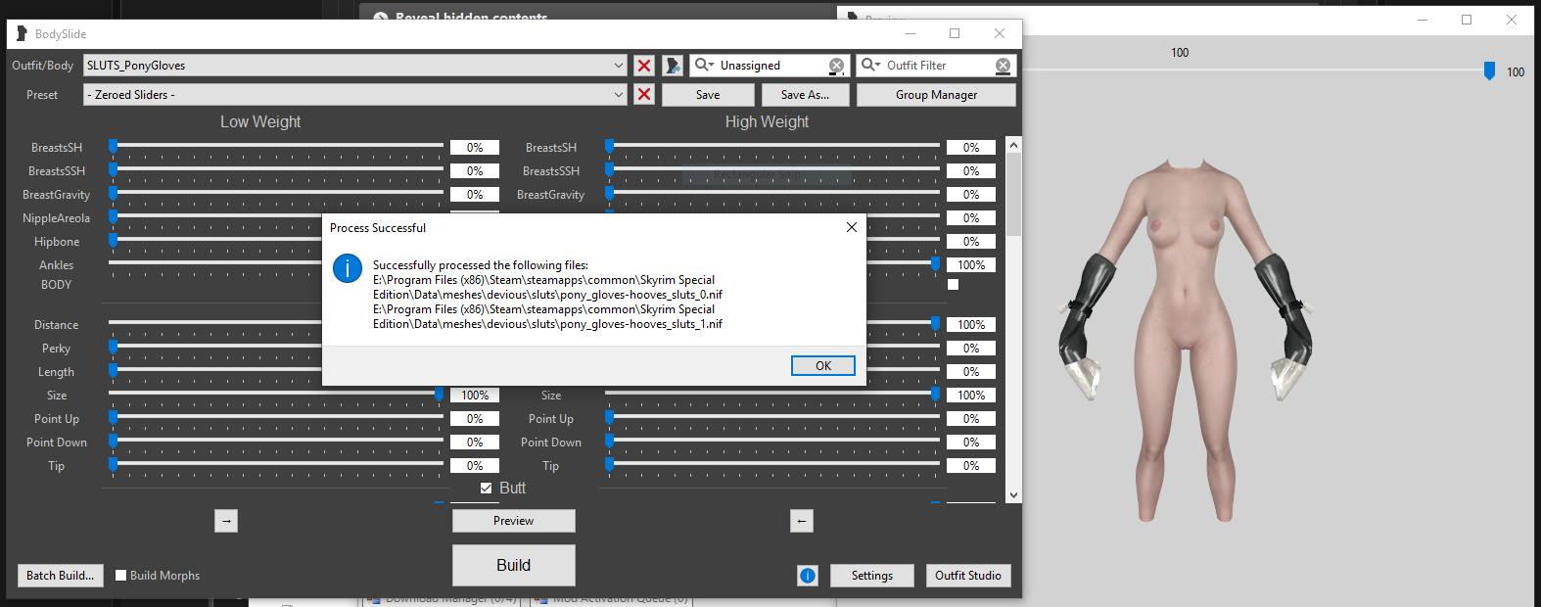This screenshot has width=1541, height=607.
Task: Copy low weight to high with right arrow
Action: click(x=226, y=521)
